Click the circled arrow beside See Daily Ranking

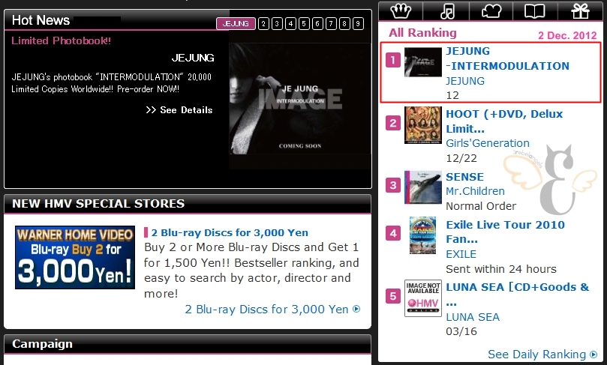click(x=593, y=355)
